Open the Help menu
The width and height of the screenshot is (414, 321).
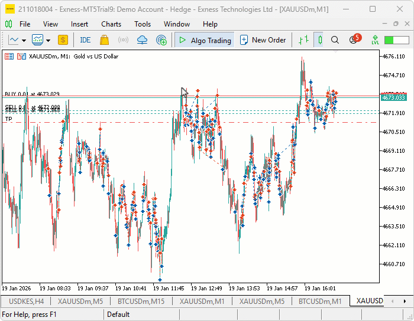pyautogui.click(x=210, y=24)
